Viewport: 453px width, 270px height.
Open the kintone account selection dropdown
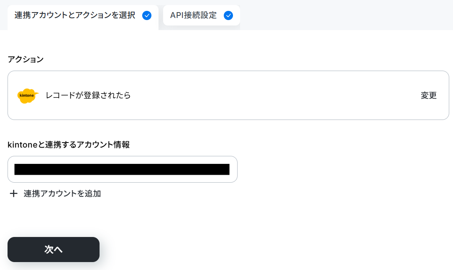(x=123, y=169)
